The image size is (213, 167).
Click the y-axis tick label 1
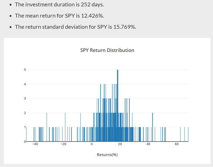pos(25,127)
